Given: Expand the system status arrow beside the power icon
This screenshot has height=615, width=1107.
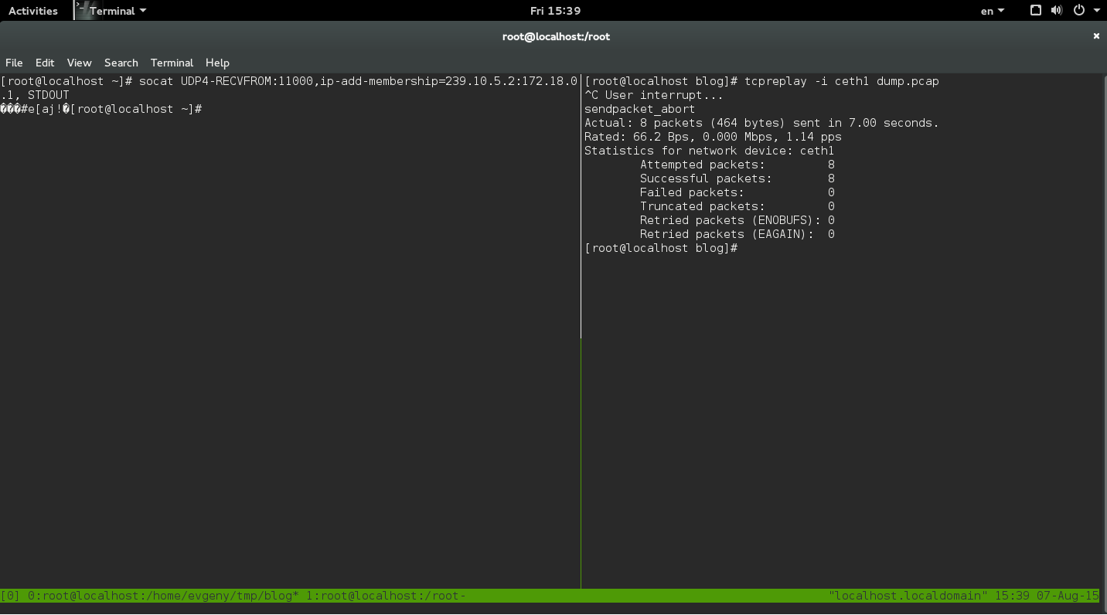Looking at the screenshot, I should 1097,10.
